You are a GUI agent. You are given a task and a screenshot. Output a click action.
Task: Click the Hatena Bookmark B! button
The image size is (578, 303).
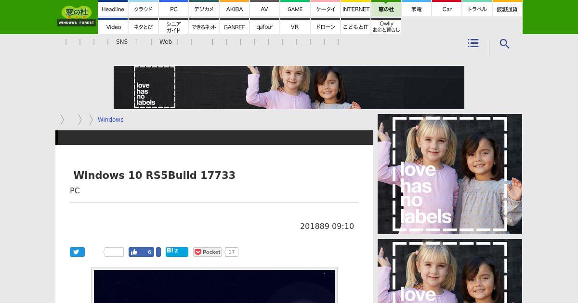(x=177, y=252)
